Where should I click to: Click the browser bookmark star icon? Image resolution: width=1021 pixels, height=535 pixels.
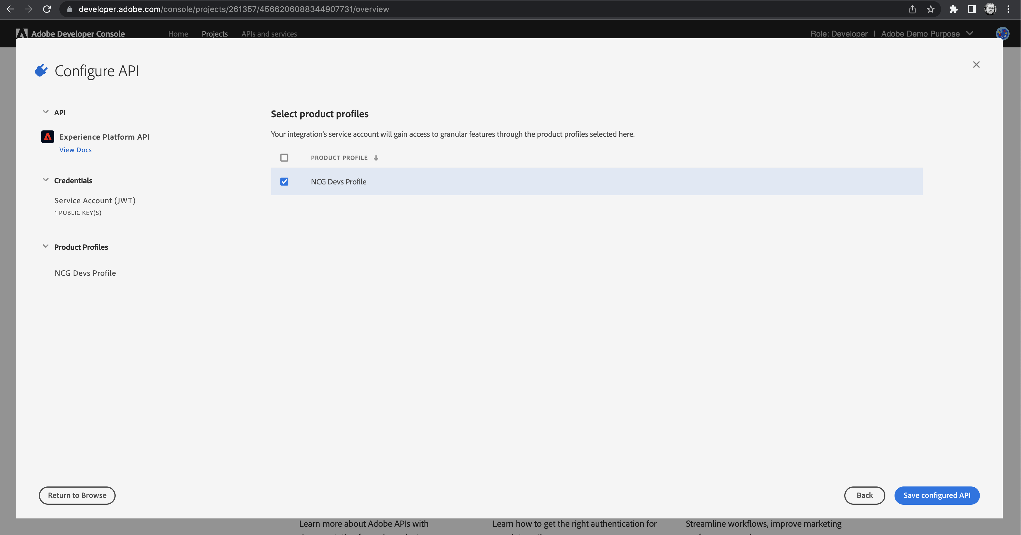click(930, 9)
